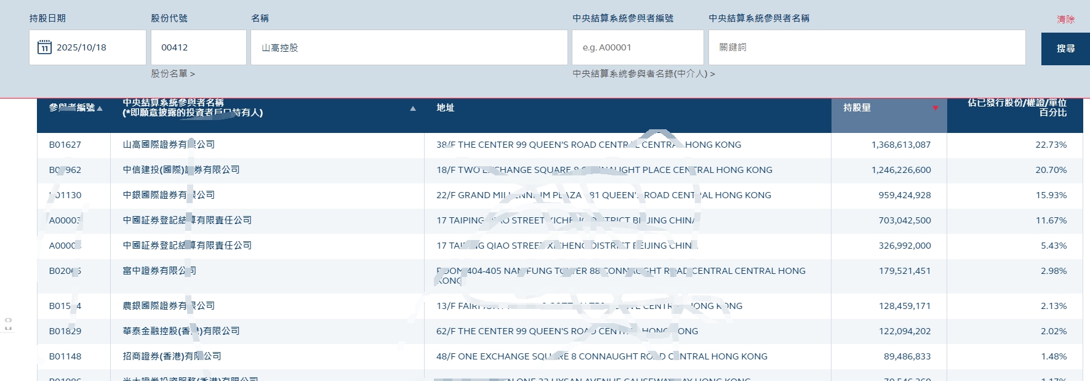Select address 48/F ONE EXCHANGE SQUARE
Screen dimensions: 1090x381
602,356
